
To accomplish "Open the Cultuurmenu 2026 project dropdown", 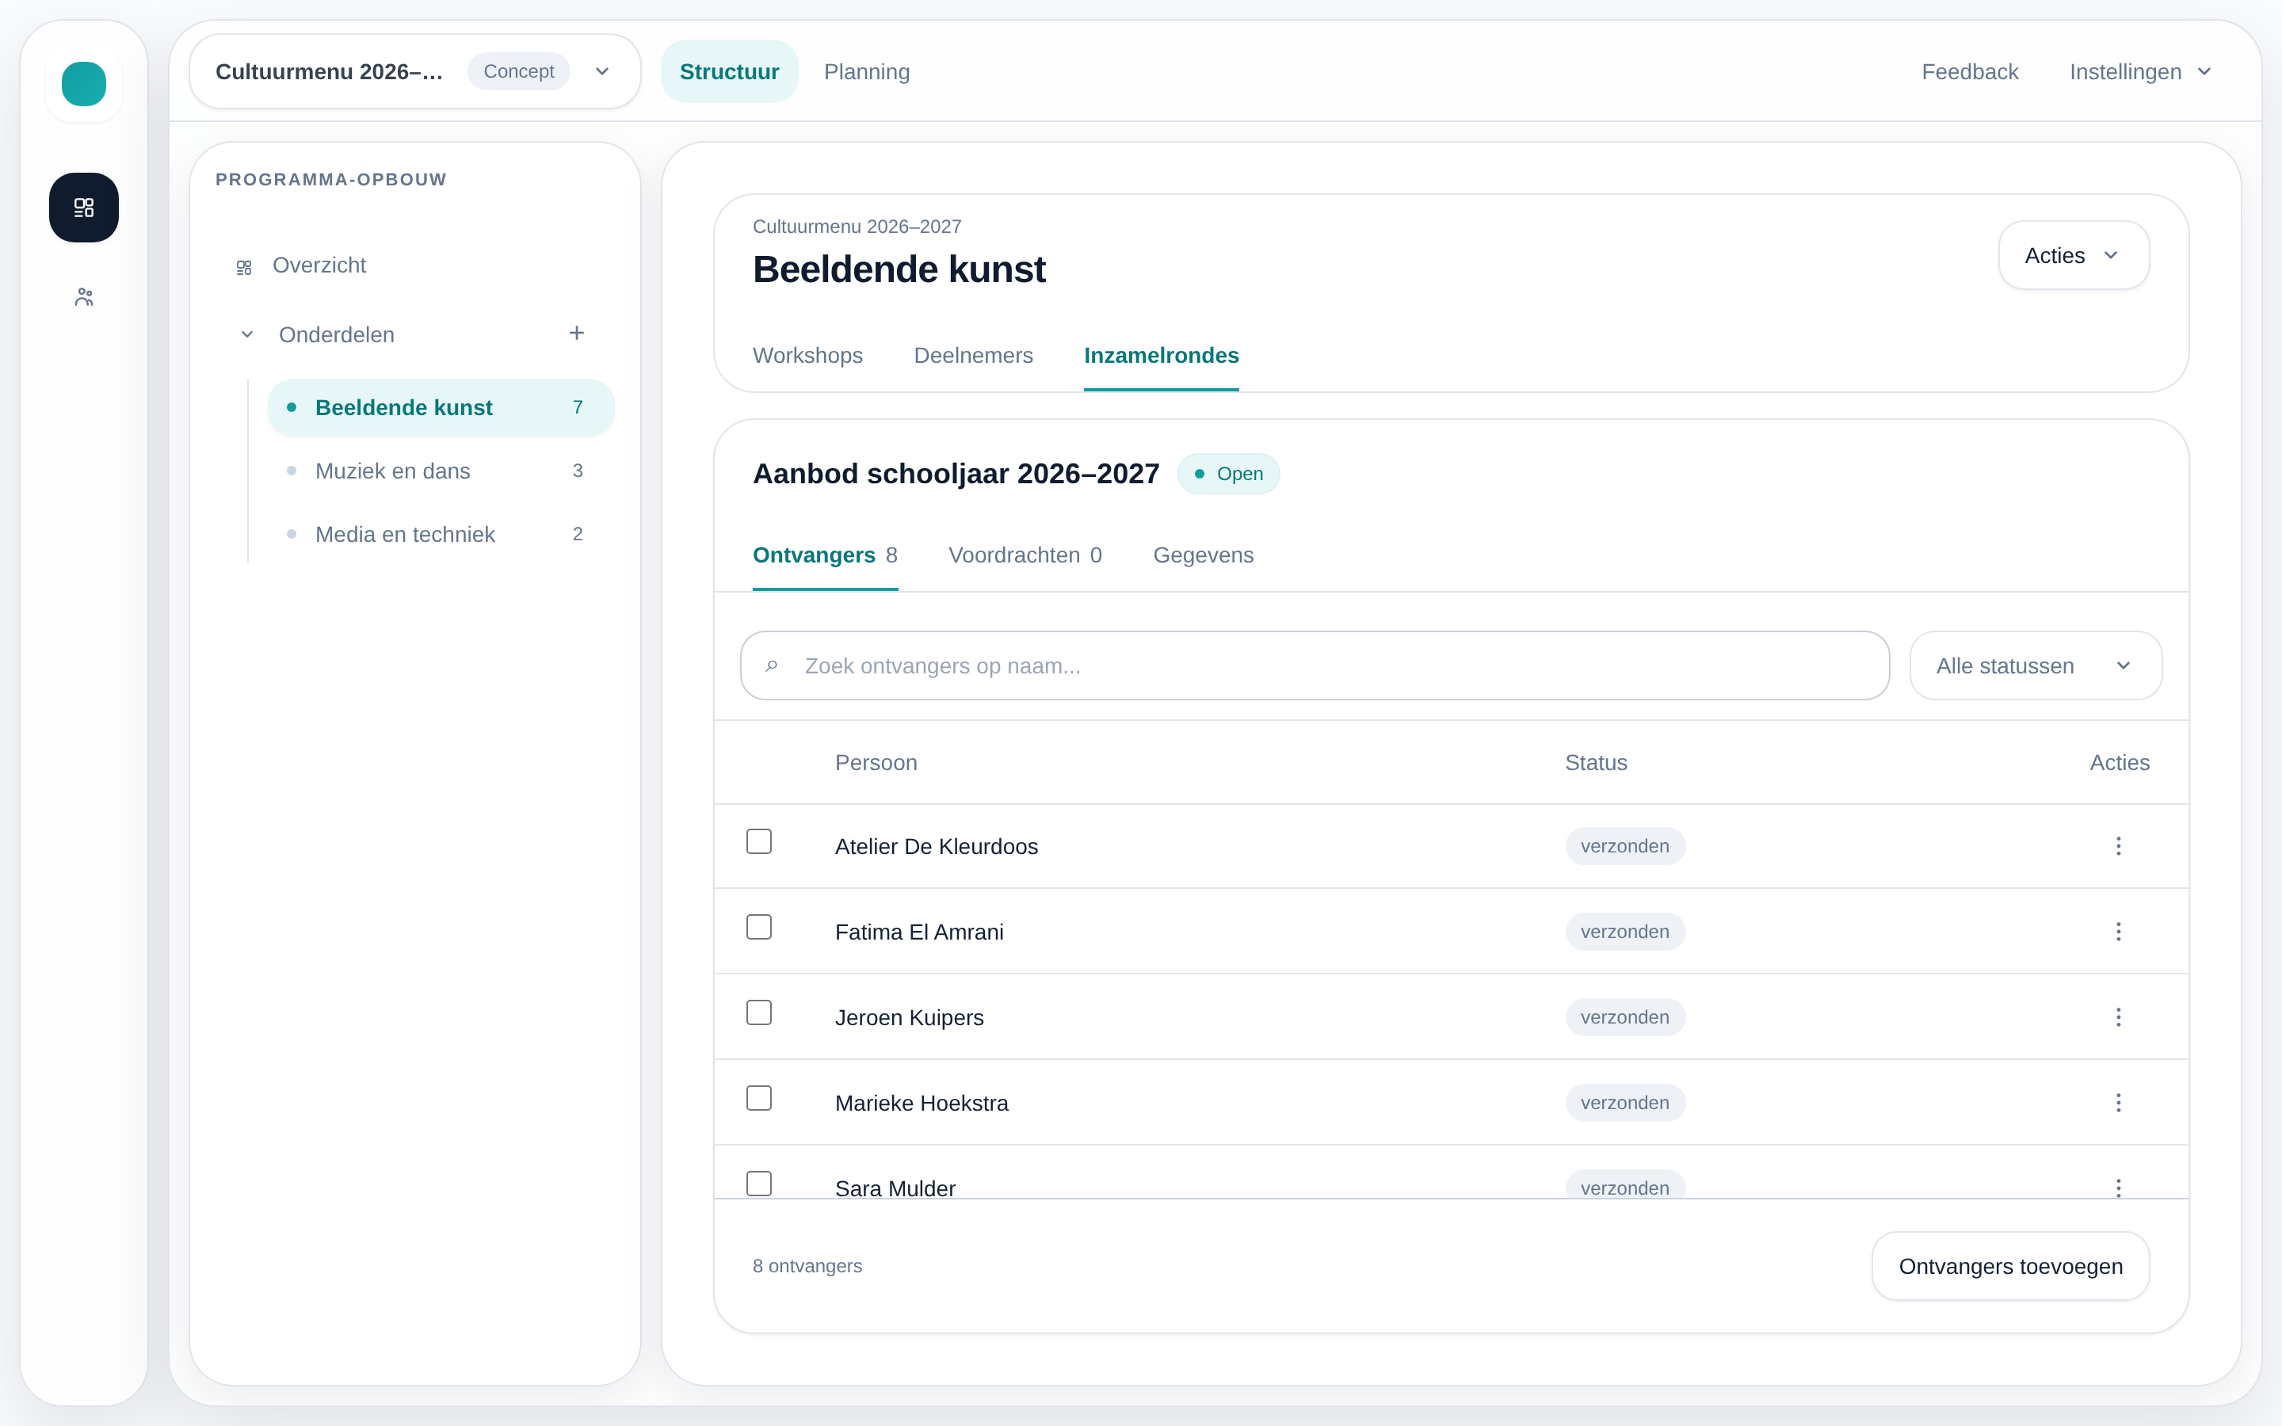I will 415,71.
